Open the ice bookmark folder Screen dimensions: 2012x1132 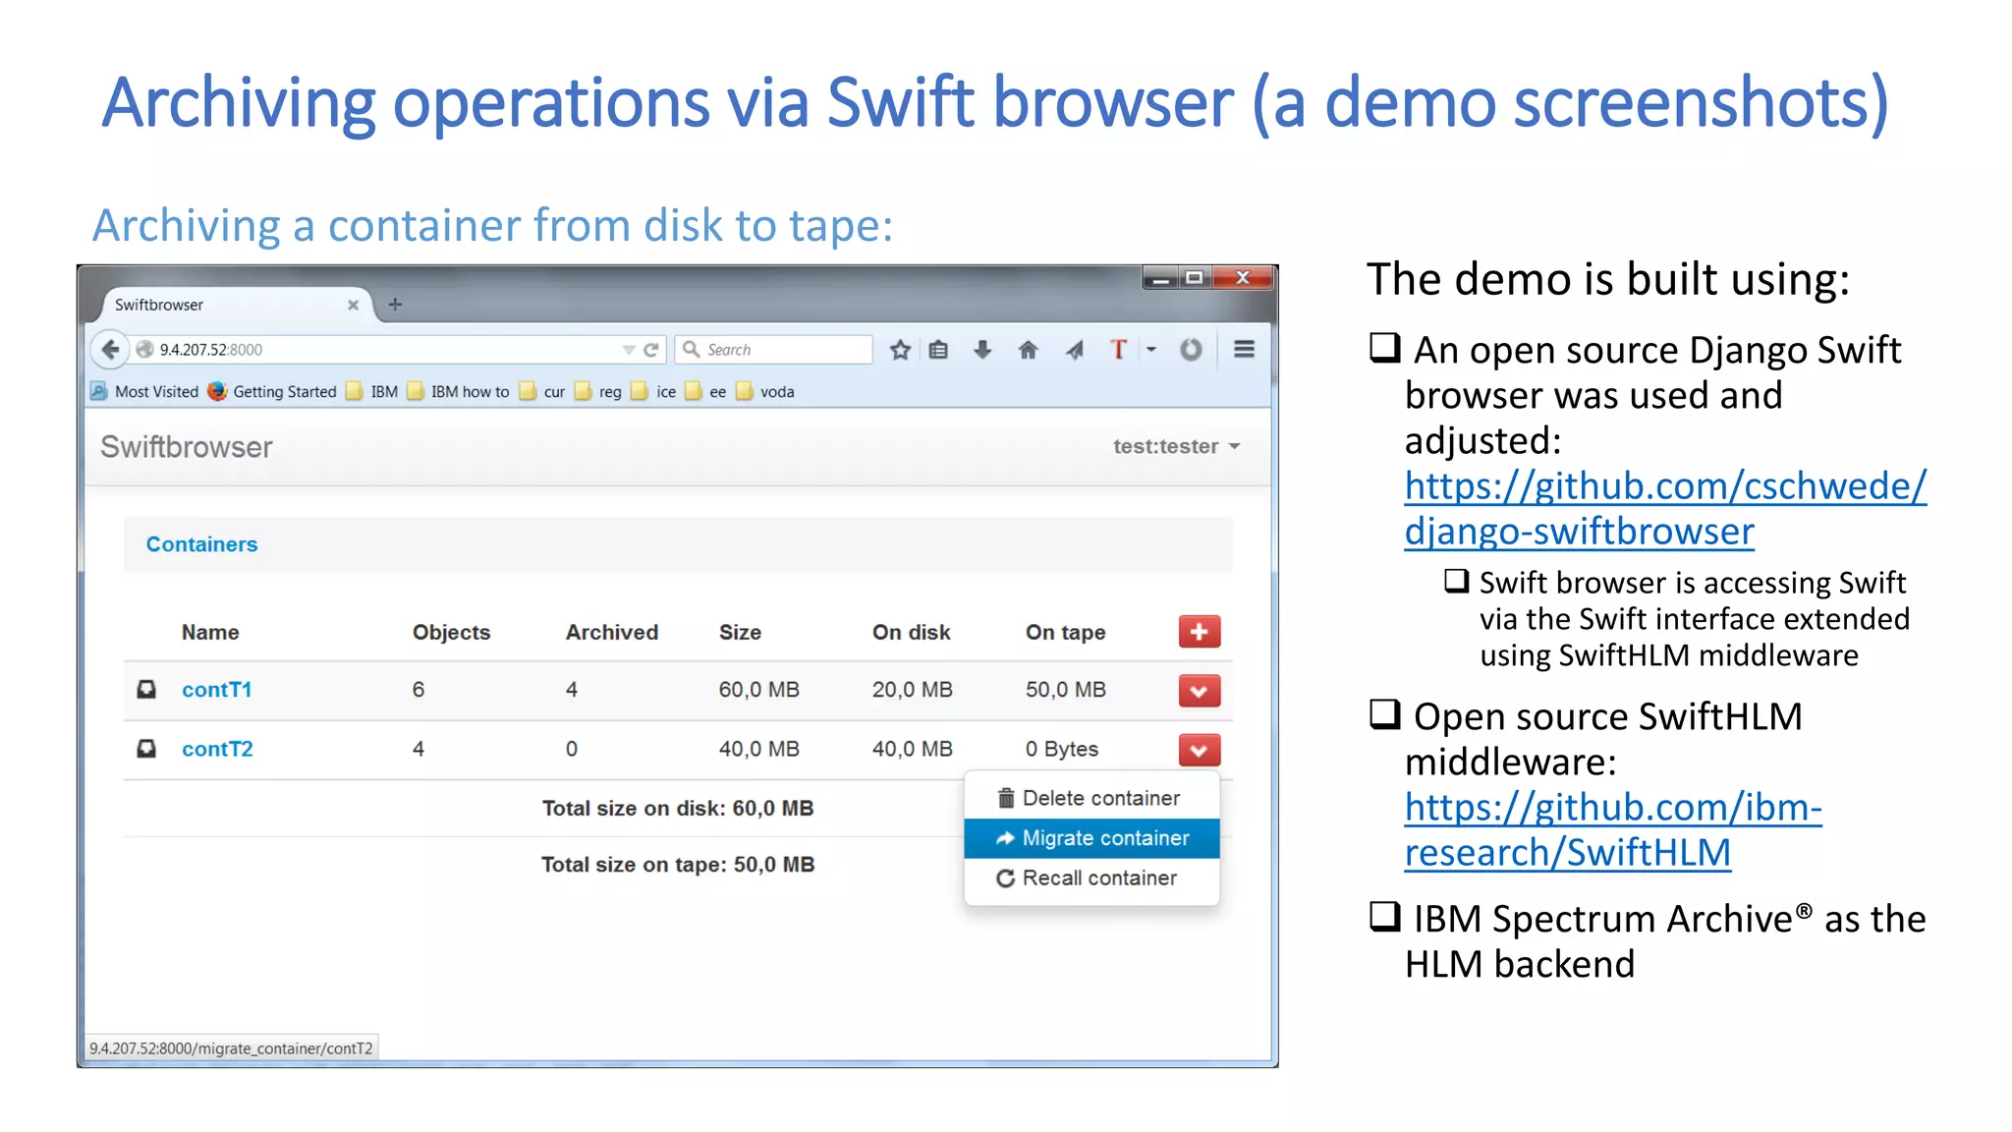click(x=653, y=391)
